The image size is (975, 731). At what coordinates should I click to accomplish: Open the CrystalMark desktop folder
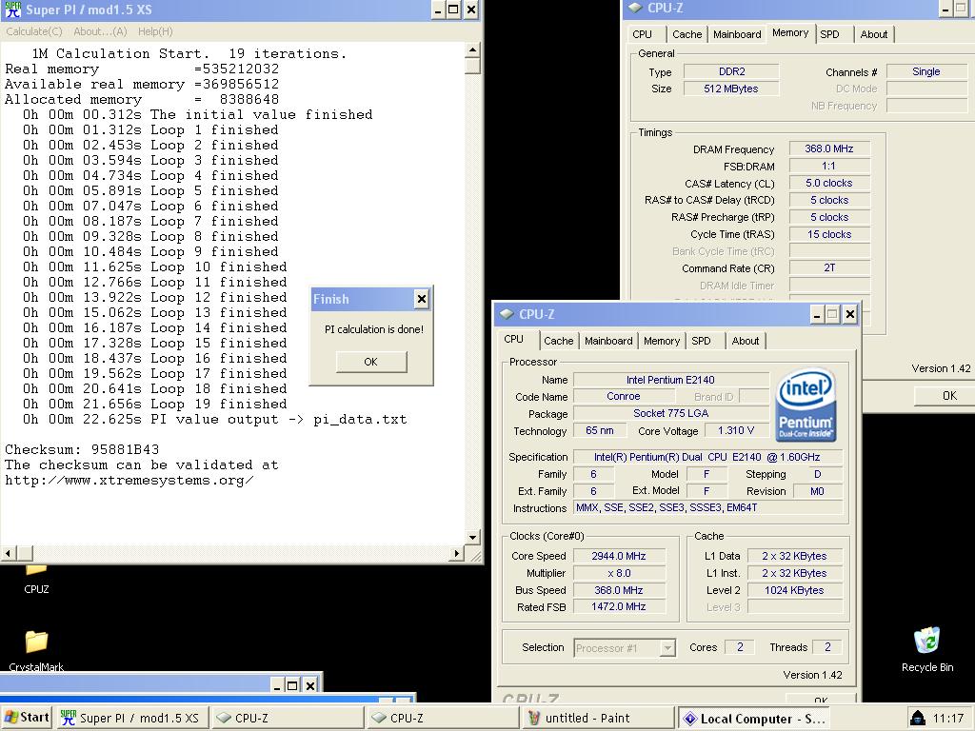(x=36, y=649)
